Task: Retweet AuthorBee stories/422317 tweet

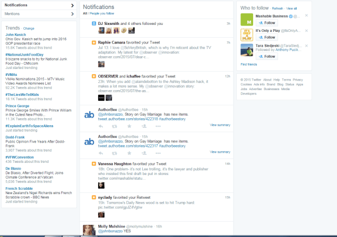Action: point(114,153)
